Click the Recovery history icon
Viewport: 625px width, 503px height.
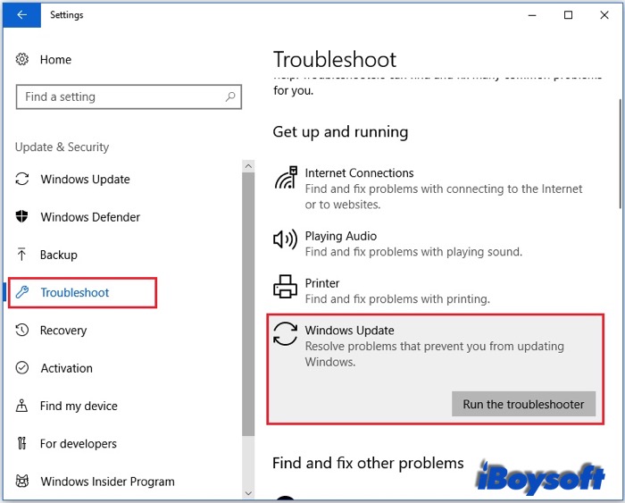tap(23, 331)
